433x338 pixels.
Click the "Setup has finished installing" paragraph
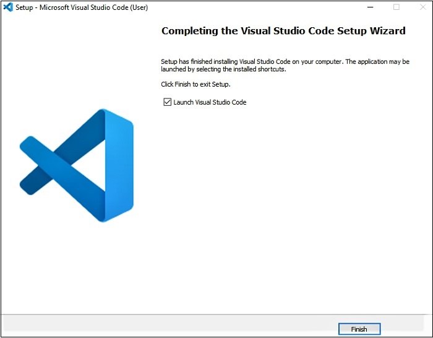coord(285,65)
